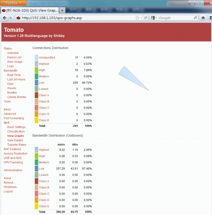Open the Advanced settings section

(x=10, y=114)
